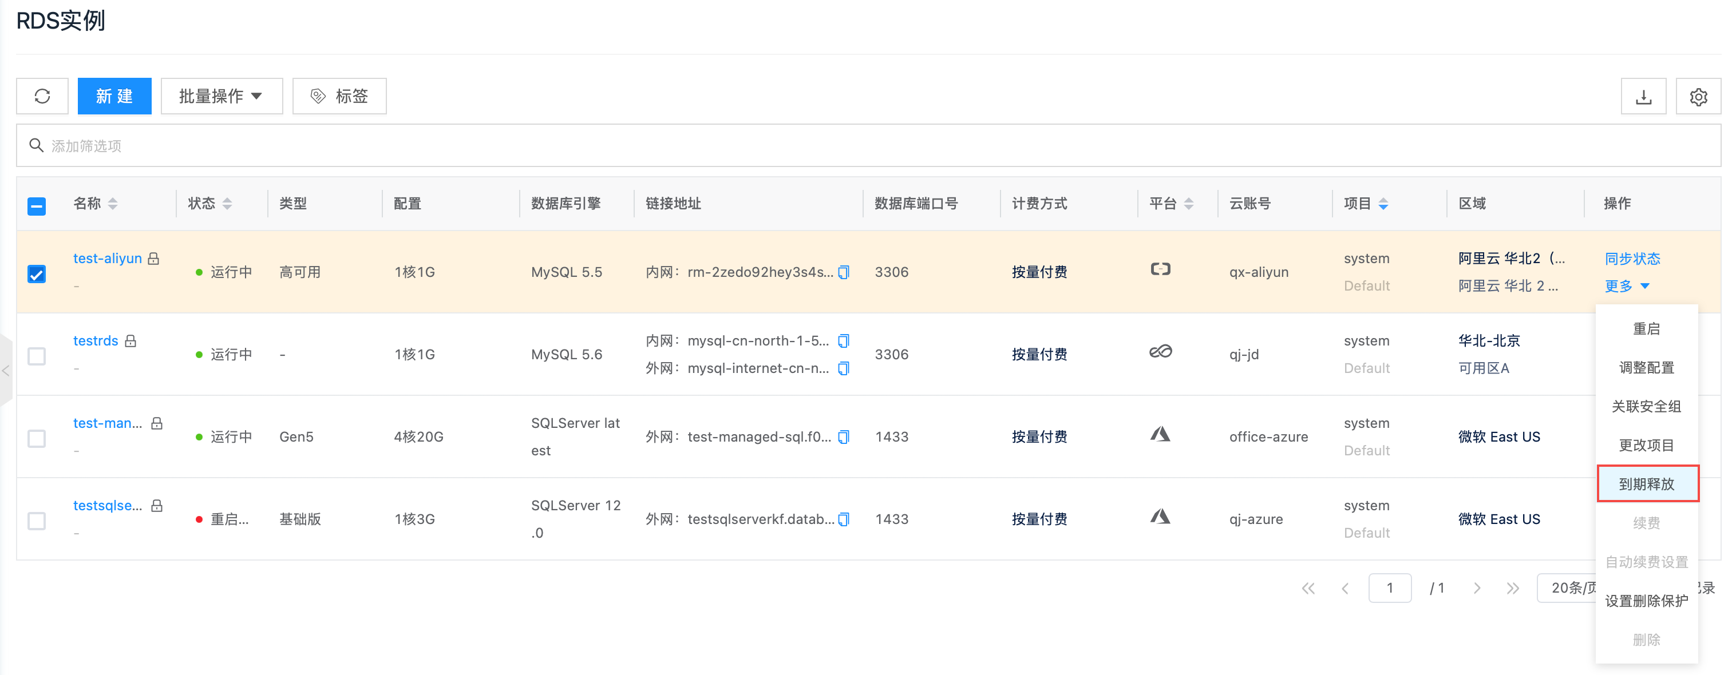Choose 调整配置 from the menu
The width and height of the screenshot is (1732, 675).
tap(1647, 367)
